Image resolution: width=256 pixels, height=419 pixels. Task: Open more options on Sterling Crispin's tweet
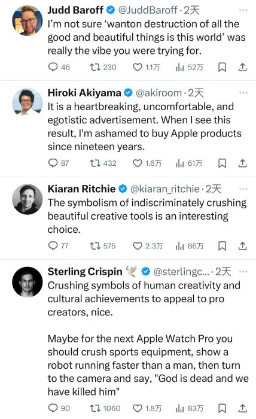243,272
